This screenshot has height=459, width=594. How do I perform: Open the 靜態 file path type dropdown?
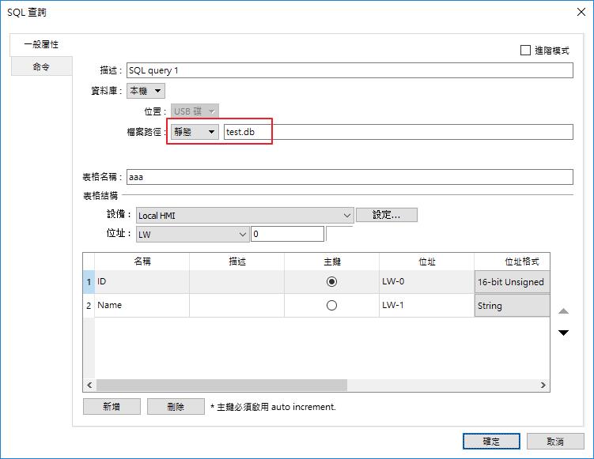click(195, 132)
